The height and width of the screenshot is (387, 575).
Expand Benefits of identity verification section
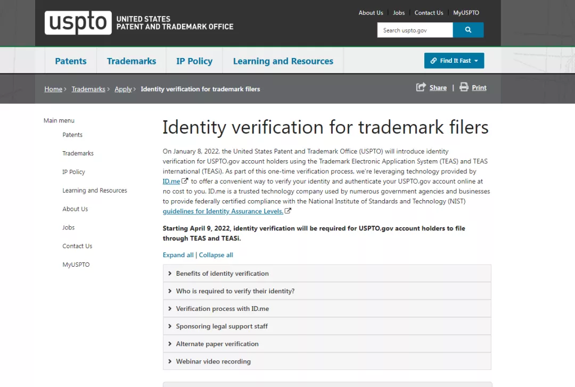pyautogui.click(x=222, y=274)
